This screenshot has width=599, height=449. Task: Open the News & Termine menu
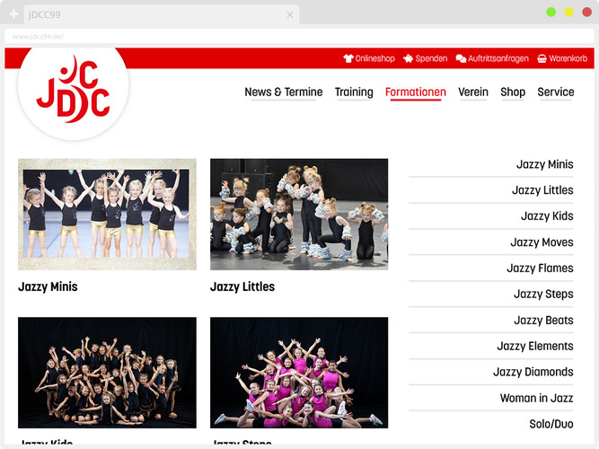tap(283, 92)
